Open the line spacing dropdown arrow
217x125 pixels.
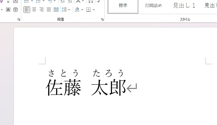pyautogui.click(x=69, y=10)
